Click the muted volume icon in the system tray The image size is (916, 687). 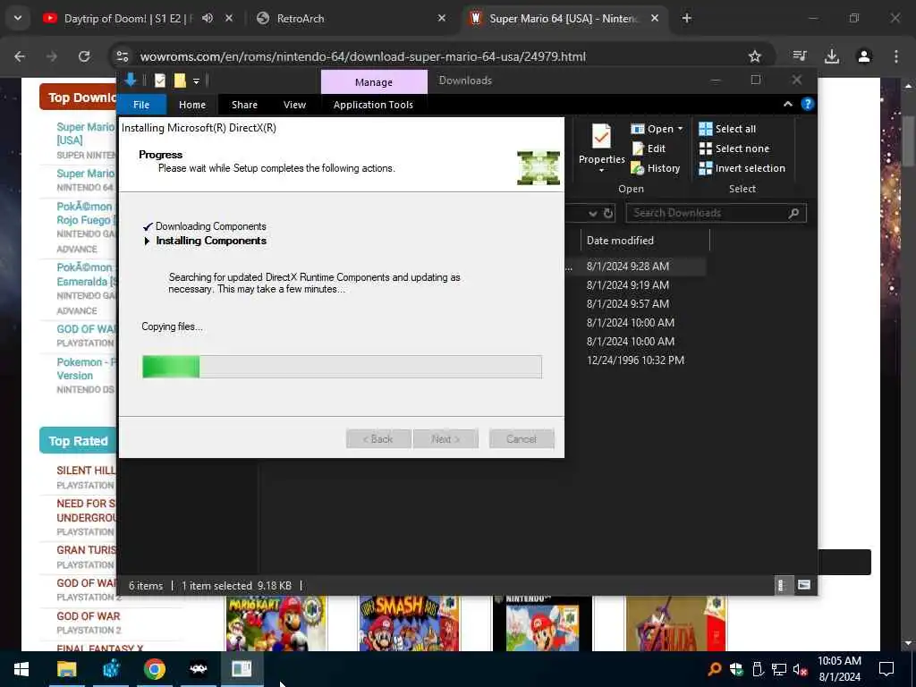point(800,669)
